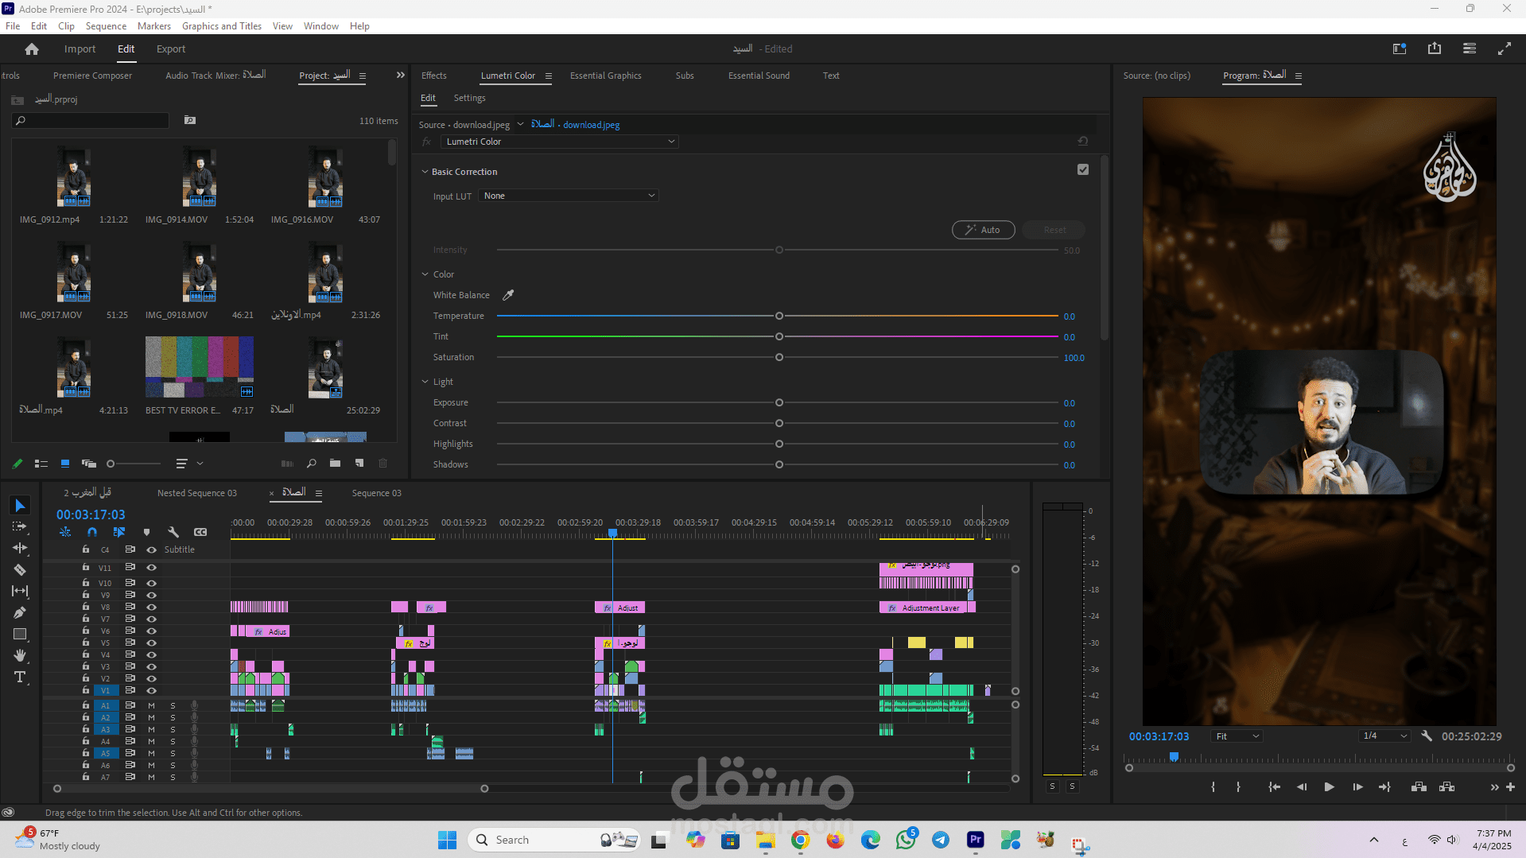
Task: Click the Saturation slider handle
Action: [x=779, y=358]
